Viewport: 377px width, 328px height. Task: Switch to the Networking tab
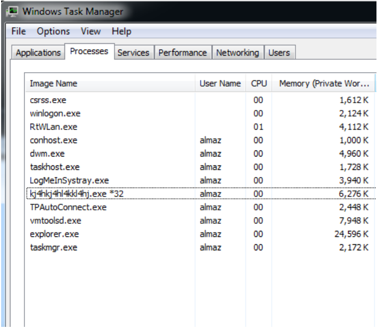point(237,53)
